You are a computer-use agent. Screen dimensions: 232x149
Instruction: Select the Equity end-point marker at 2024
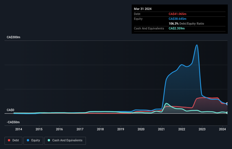pyautogui.click(x=227, y=104)
